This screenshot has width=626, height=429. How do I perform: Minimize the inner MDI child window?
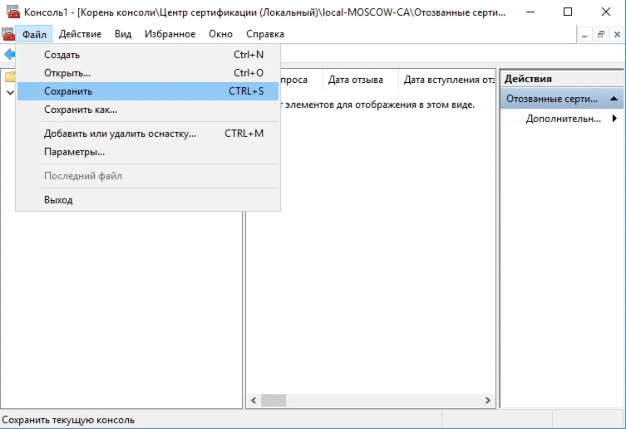(x=585, y=34)
